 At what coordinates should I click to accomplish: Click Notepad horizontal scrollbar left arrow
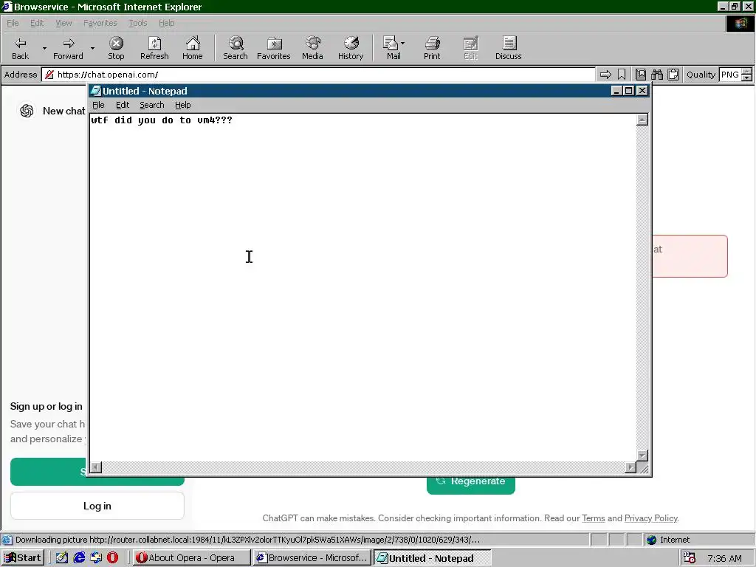point(96,467)
